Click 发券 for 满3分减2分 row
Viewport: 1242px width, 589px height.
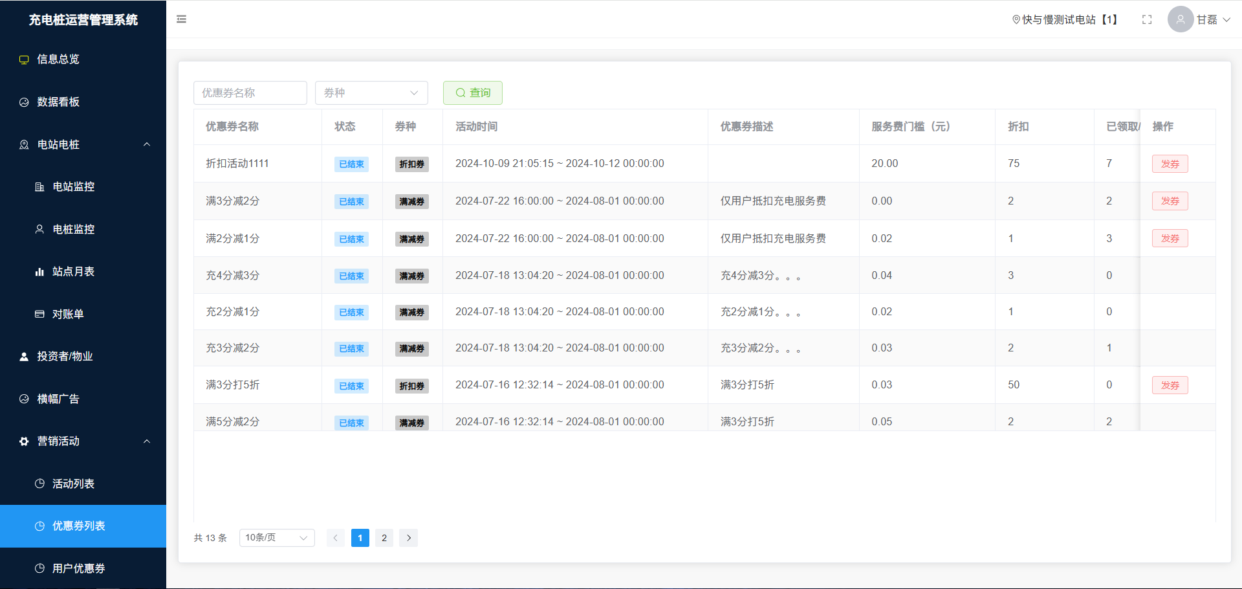coord(1170,201)
